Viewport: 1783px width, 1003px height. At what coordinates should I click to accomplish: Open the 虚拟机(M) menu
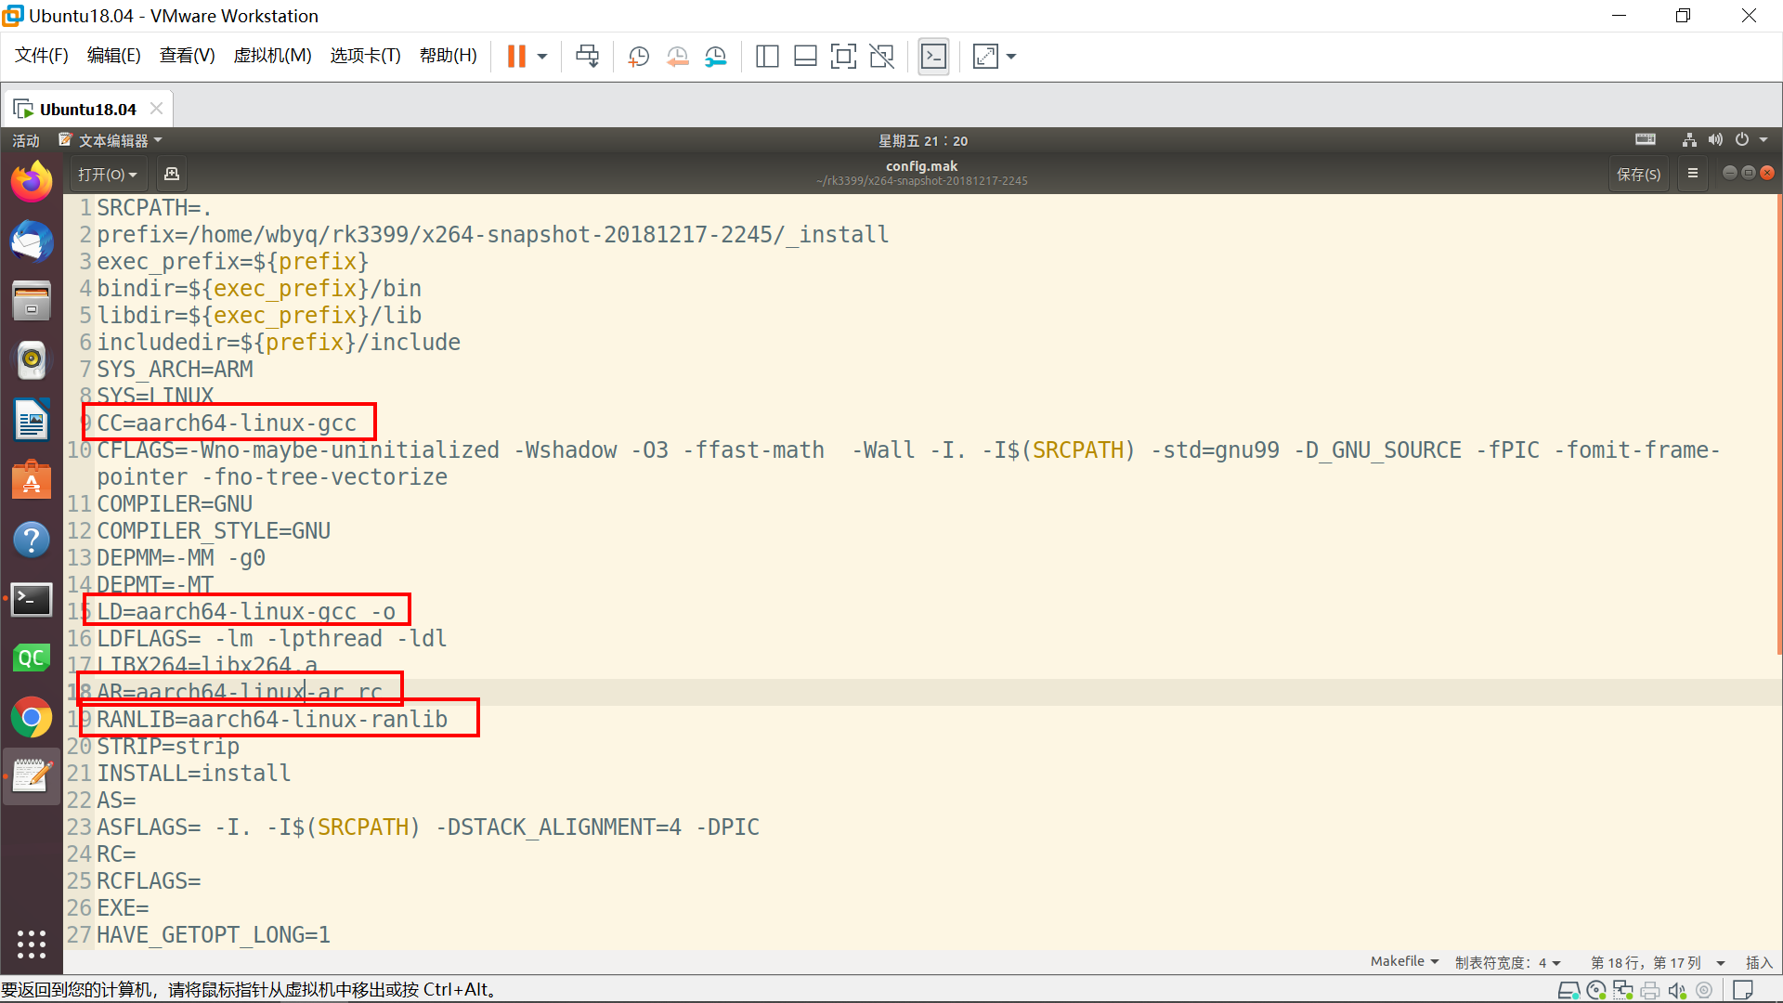point(272,56)
